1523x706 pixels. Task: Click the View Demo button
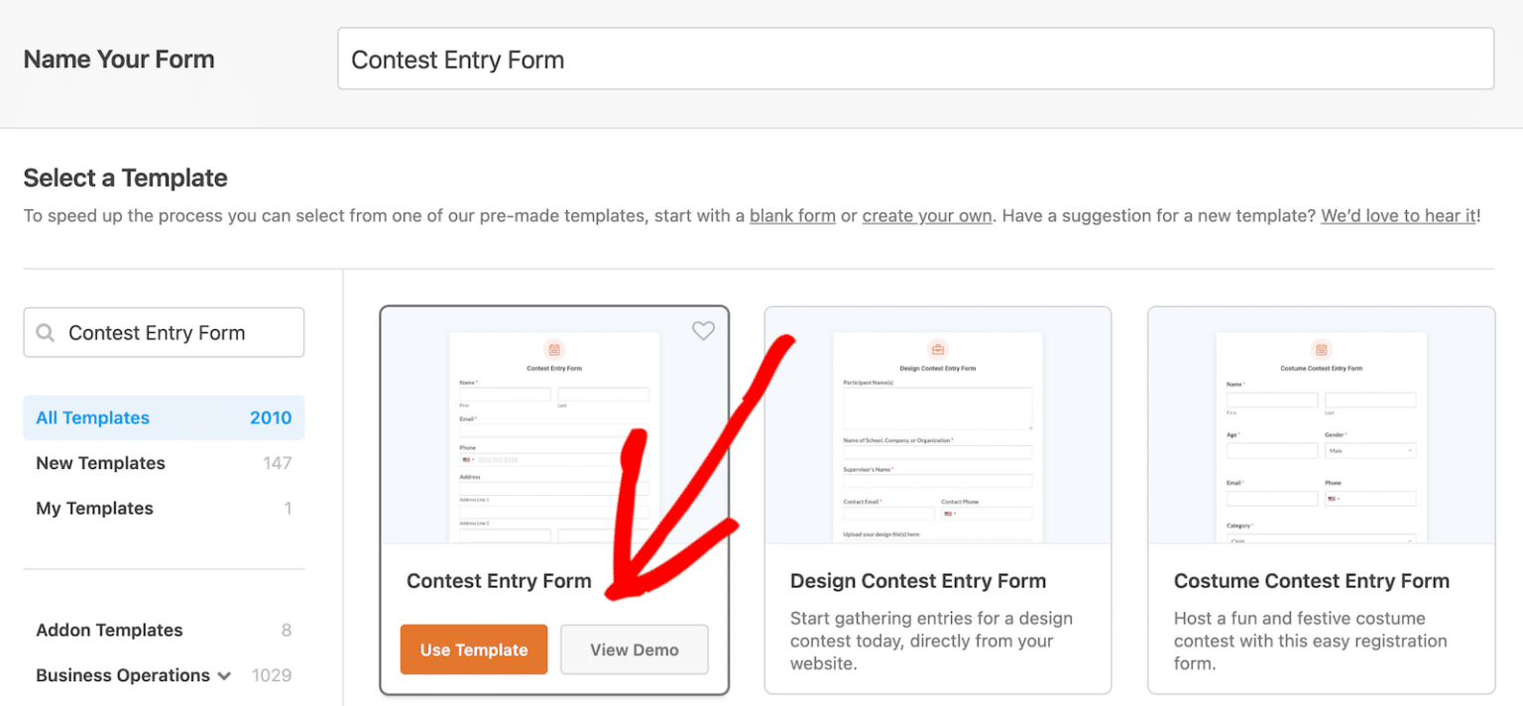(x=635, y=650)
